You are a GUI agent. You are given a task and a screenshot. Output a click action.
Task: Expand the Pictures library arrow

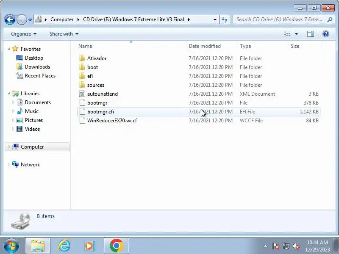tap(13, 120)
